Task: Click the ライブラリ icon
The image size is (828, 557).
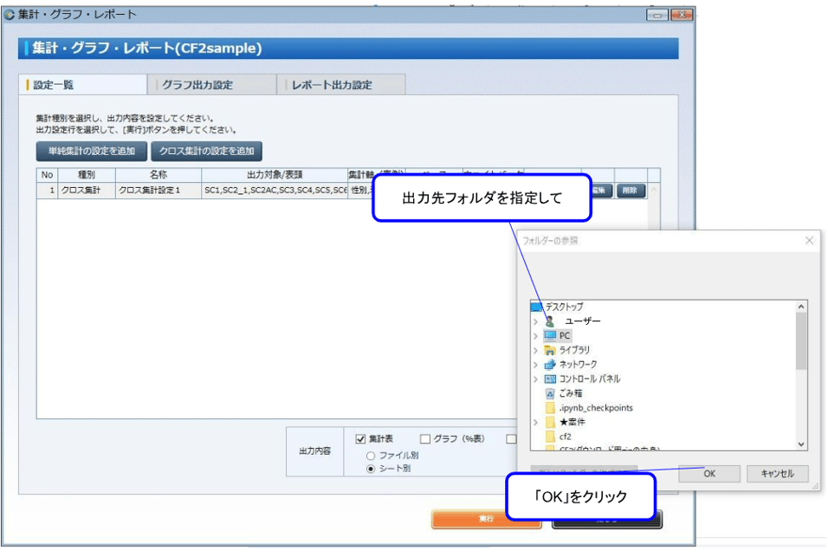Action: click(x=549, y=349)
